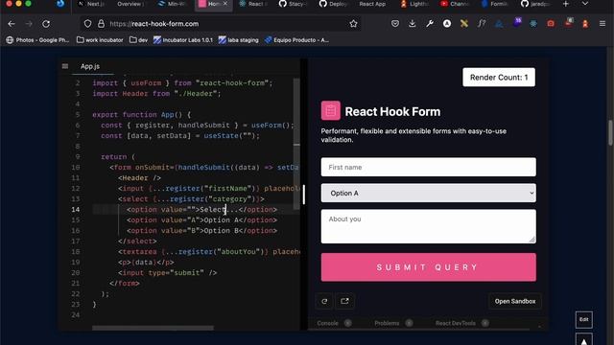Close the active React Hook Form tab
614x345 pixels.
coord(225,4)
